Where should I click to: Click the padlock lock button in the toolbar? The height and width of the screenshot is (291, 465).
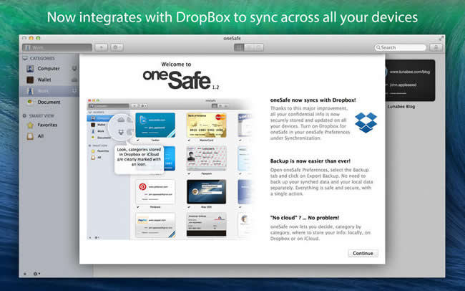[x=436, y=47]
